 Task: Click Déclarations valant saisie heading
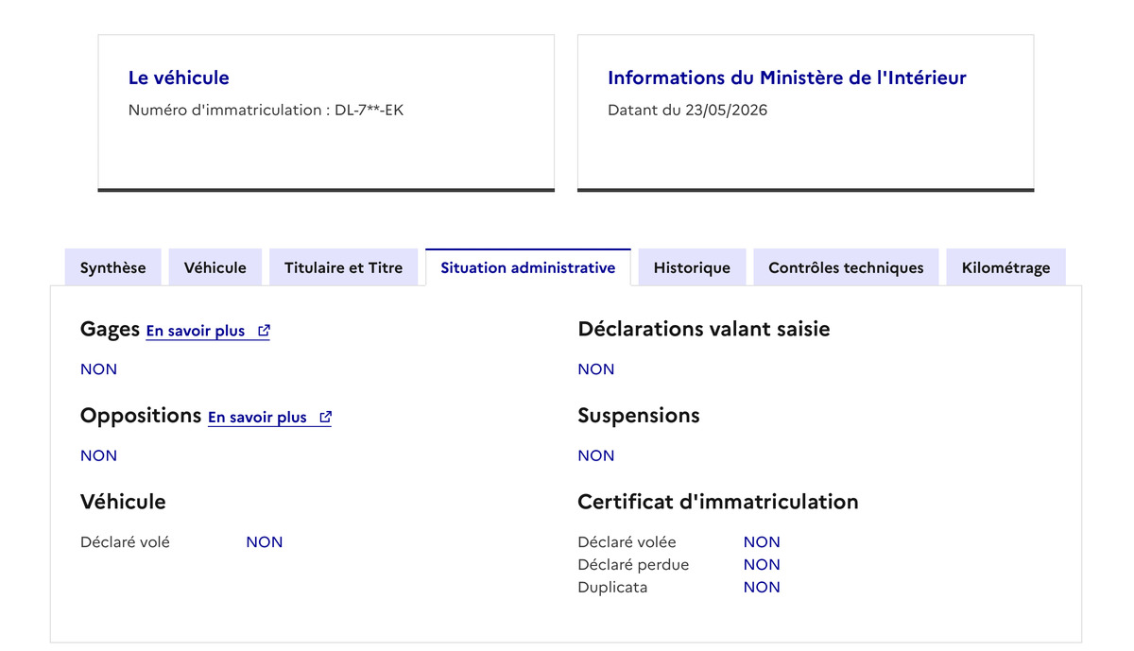(x=704, y=329)
